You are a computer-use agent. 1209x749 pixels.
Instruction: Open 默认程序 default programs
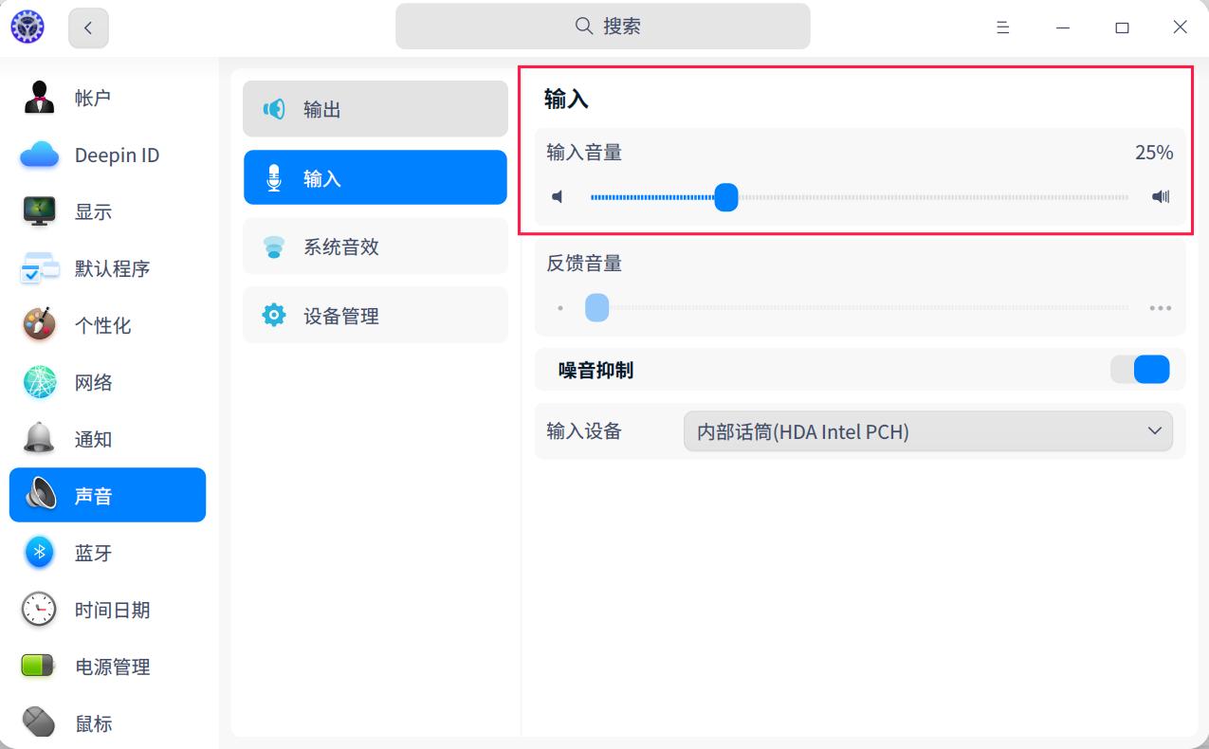(107, 268)
